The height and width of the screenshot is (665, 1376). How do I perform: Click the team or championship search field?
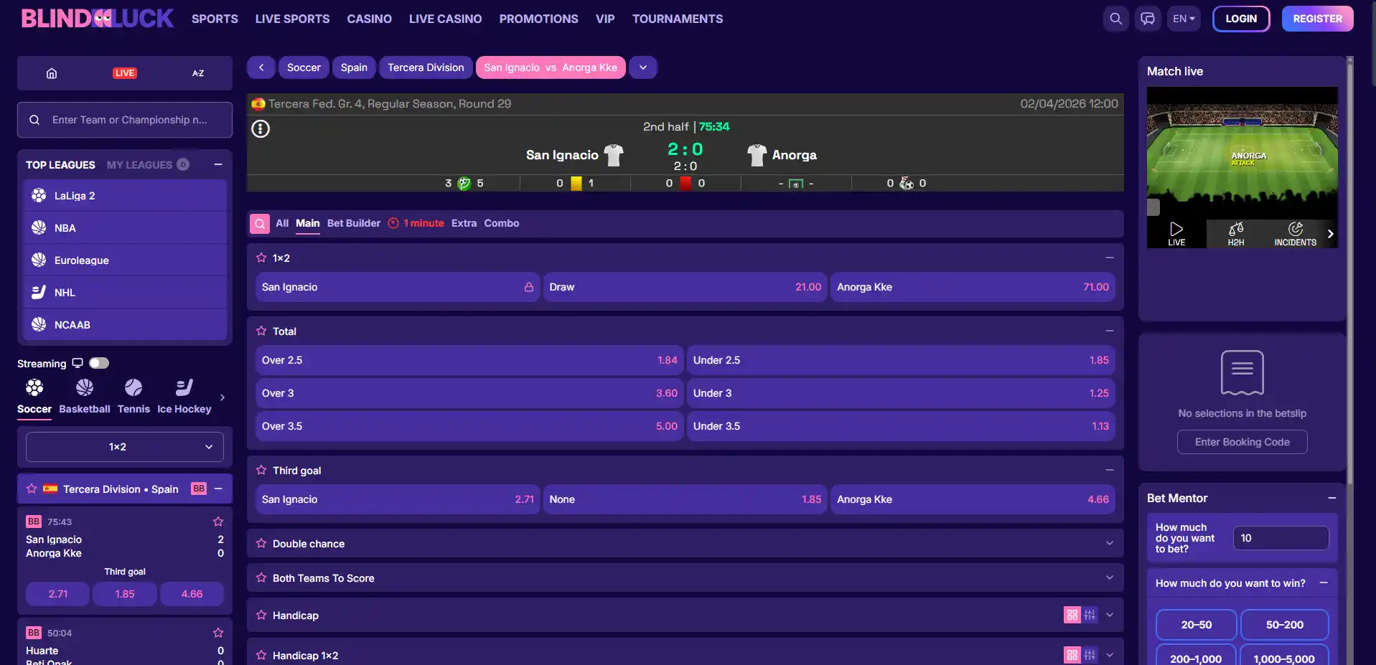[x=125, y=120]
